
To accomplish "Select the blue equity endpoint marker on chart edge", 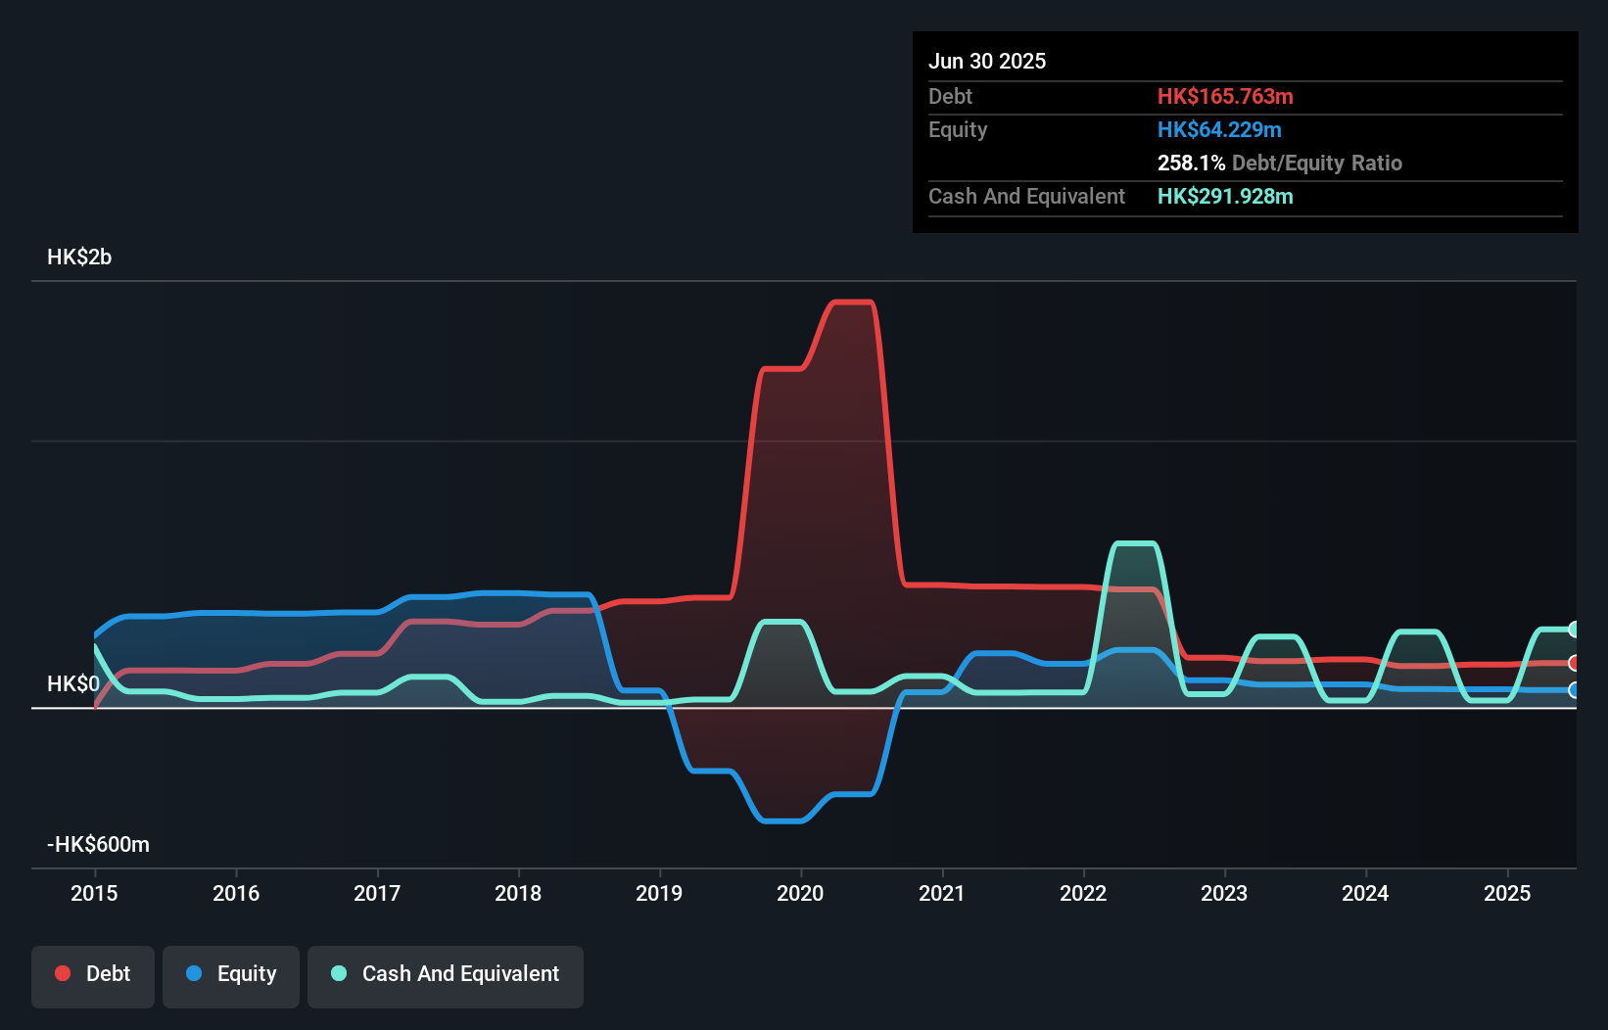I will (x=1574, y=690).
